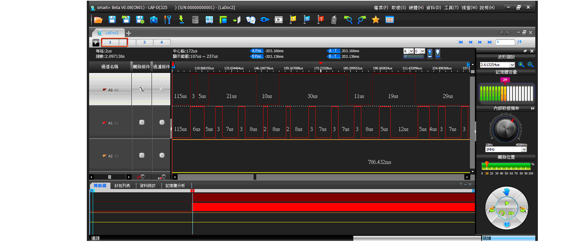Toggle the A2 filter condition box
This screenshot has width=574, height=242.
[162, 155]
